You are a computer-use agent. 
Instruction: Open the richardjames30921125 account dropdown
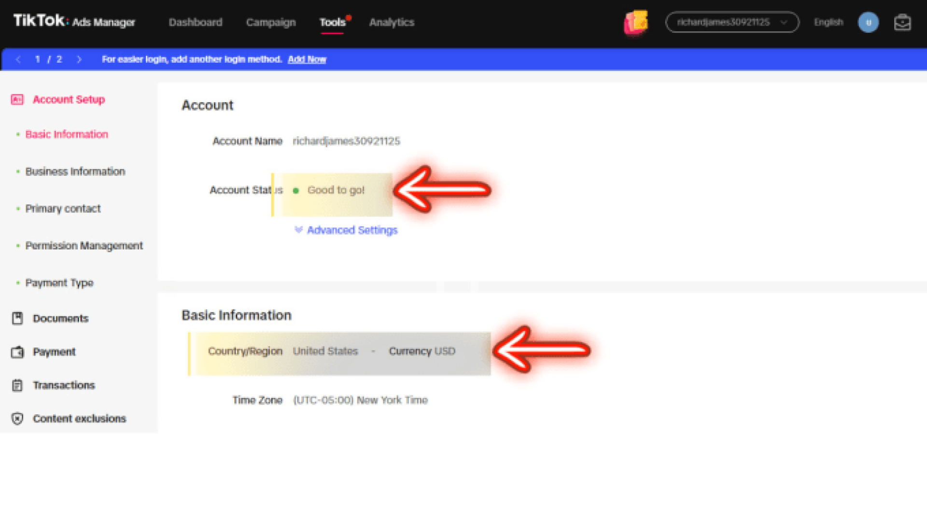[732, 22]
